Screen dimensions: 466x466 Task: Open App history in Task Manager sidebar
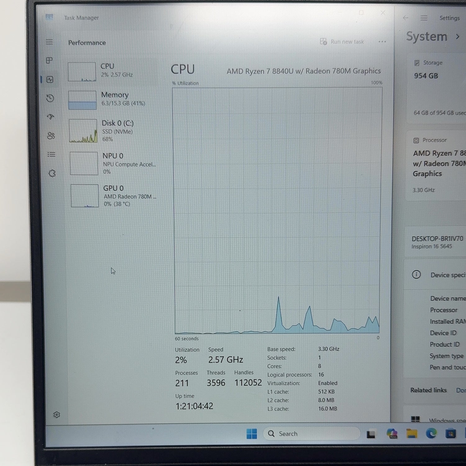(x=50, y=98)
